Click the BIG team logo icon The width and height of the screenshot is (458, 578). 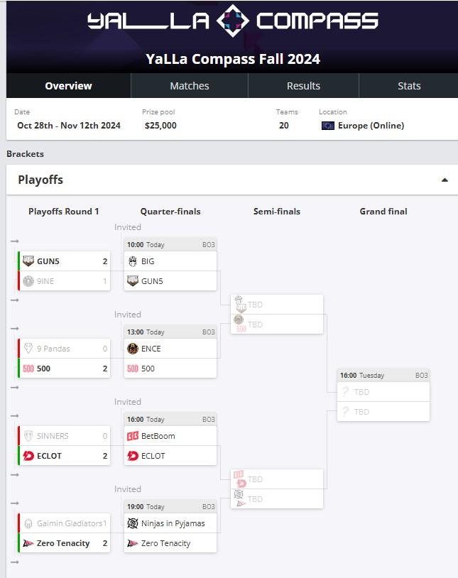(x=132, y=261)
